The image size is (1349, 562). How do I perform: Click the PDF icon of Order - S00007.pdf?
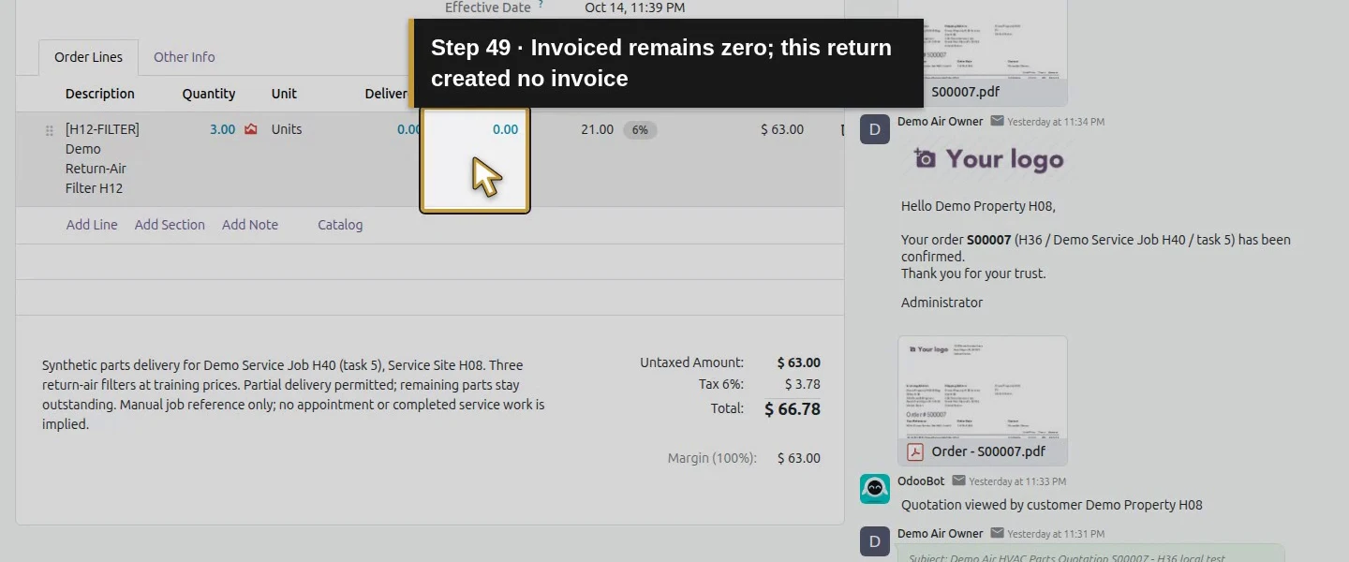click(x=915, y=451)
